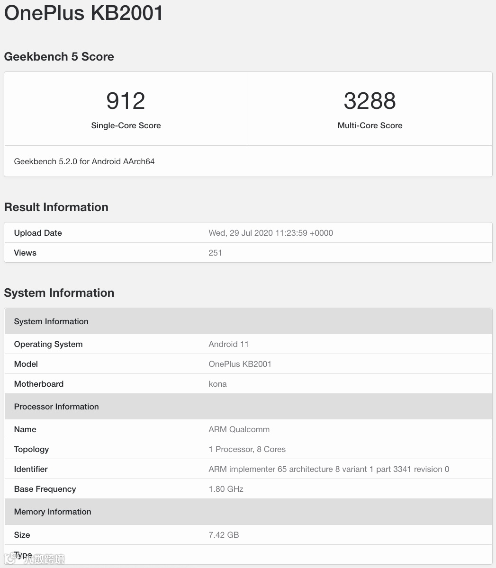Select the 912 single-core score value
The width and height of the screenshot is (496, 568).
(x=126, y=101)
